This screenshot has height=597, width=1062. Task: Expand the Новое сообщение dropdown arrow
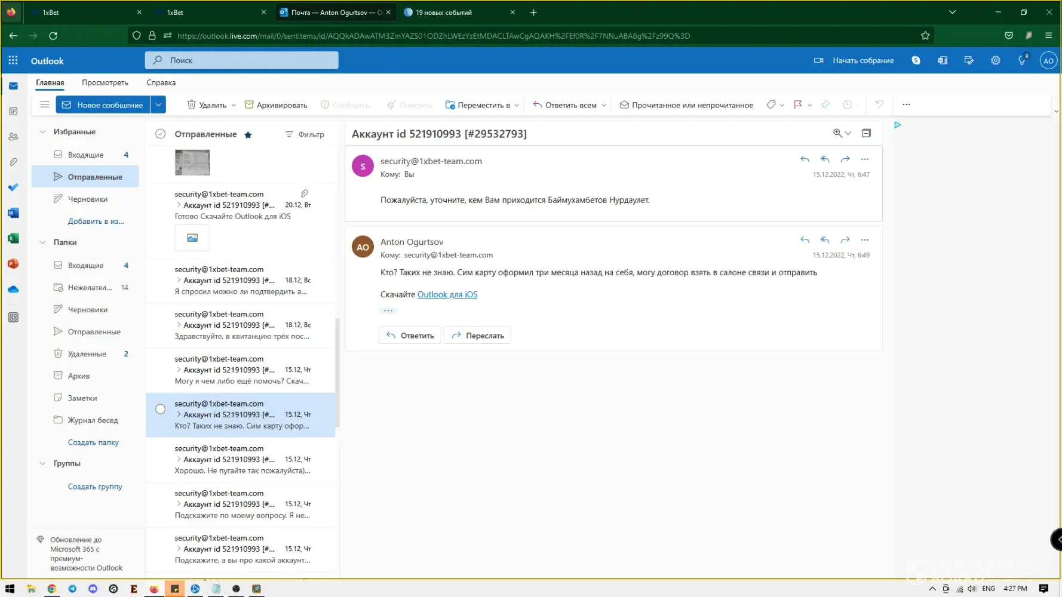(158, 104)
